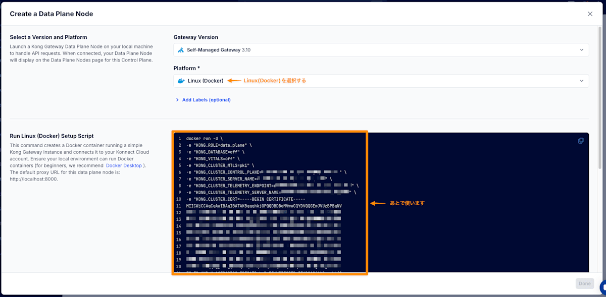Click the Done button
606x297 pixels.
pos(585,283)
